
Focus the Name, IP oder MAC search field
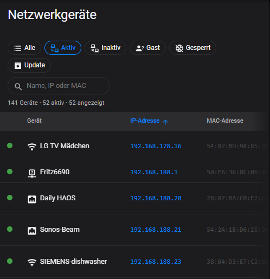click(59, 86)
